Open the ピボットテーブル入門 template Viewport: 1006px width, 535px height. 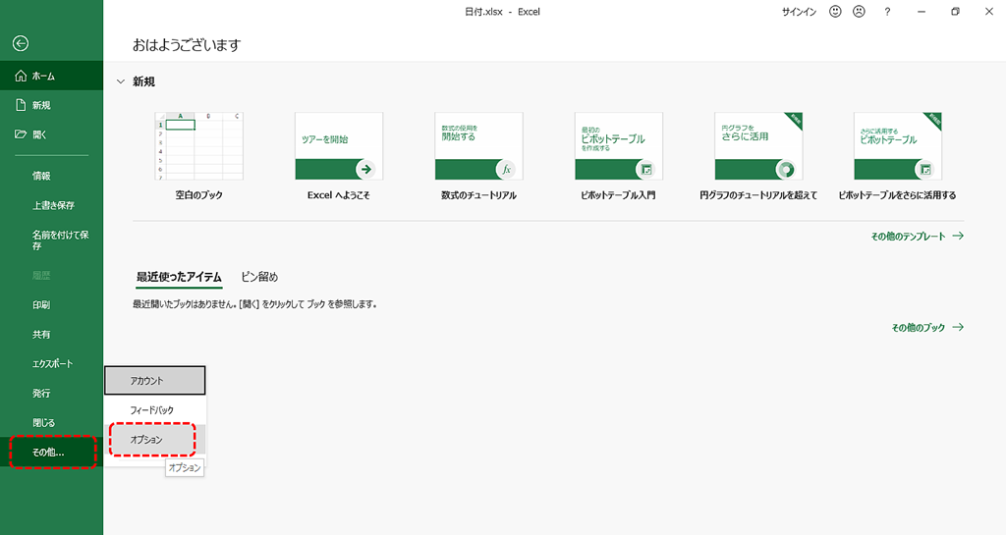(619, 146)
